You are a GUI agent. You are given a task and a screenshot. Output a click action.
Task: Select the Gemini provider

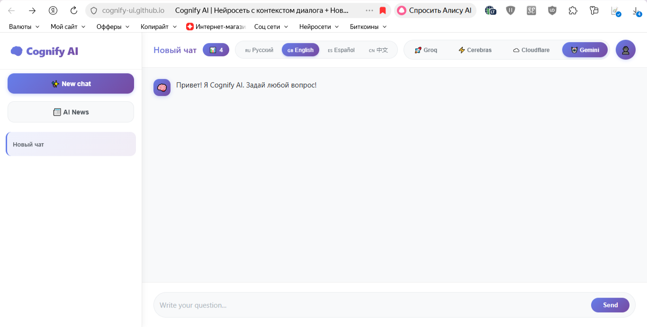[585, 50]
